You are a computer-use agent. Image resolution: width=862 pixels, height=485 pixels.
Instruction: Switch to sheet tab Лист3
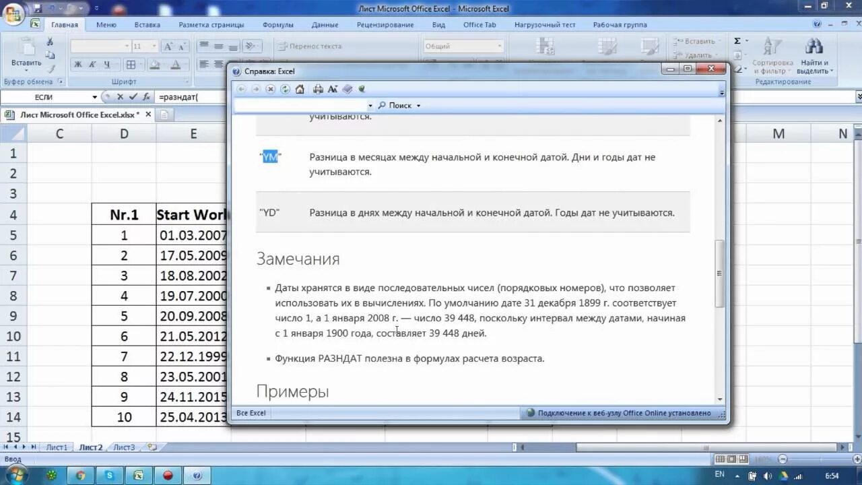[x=124, y=447]
